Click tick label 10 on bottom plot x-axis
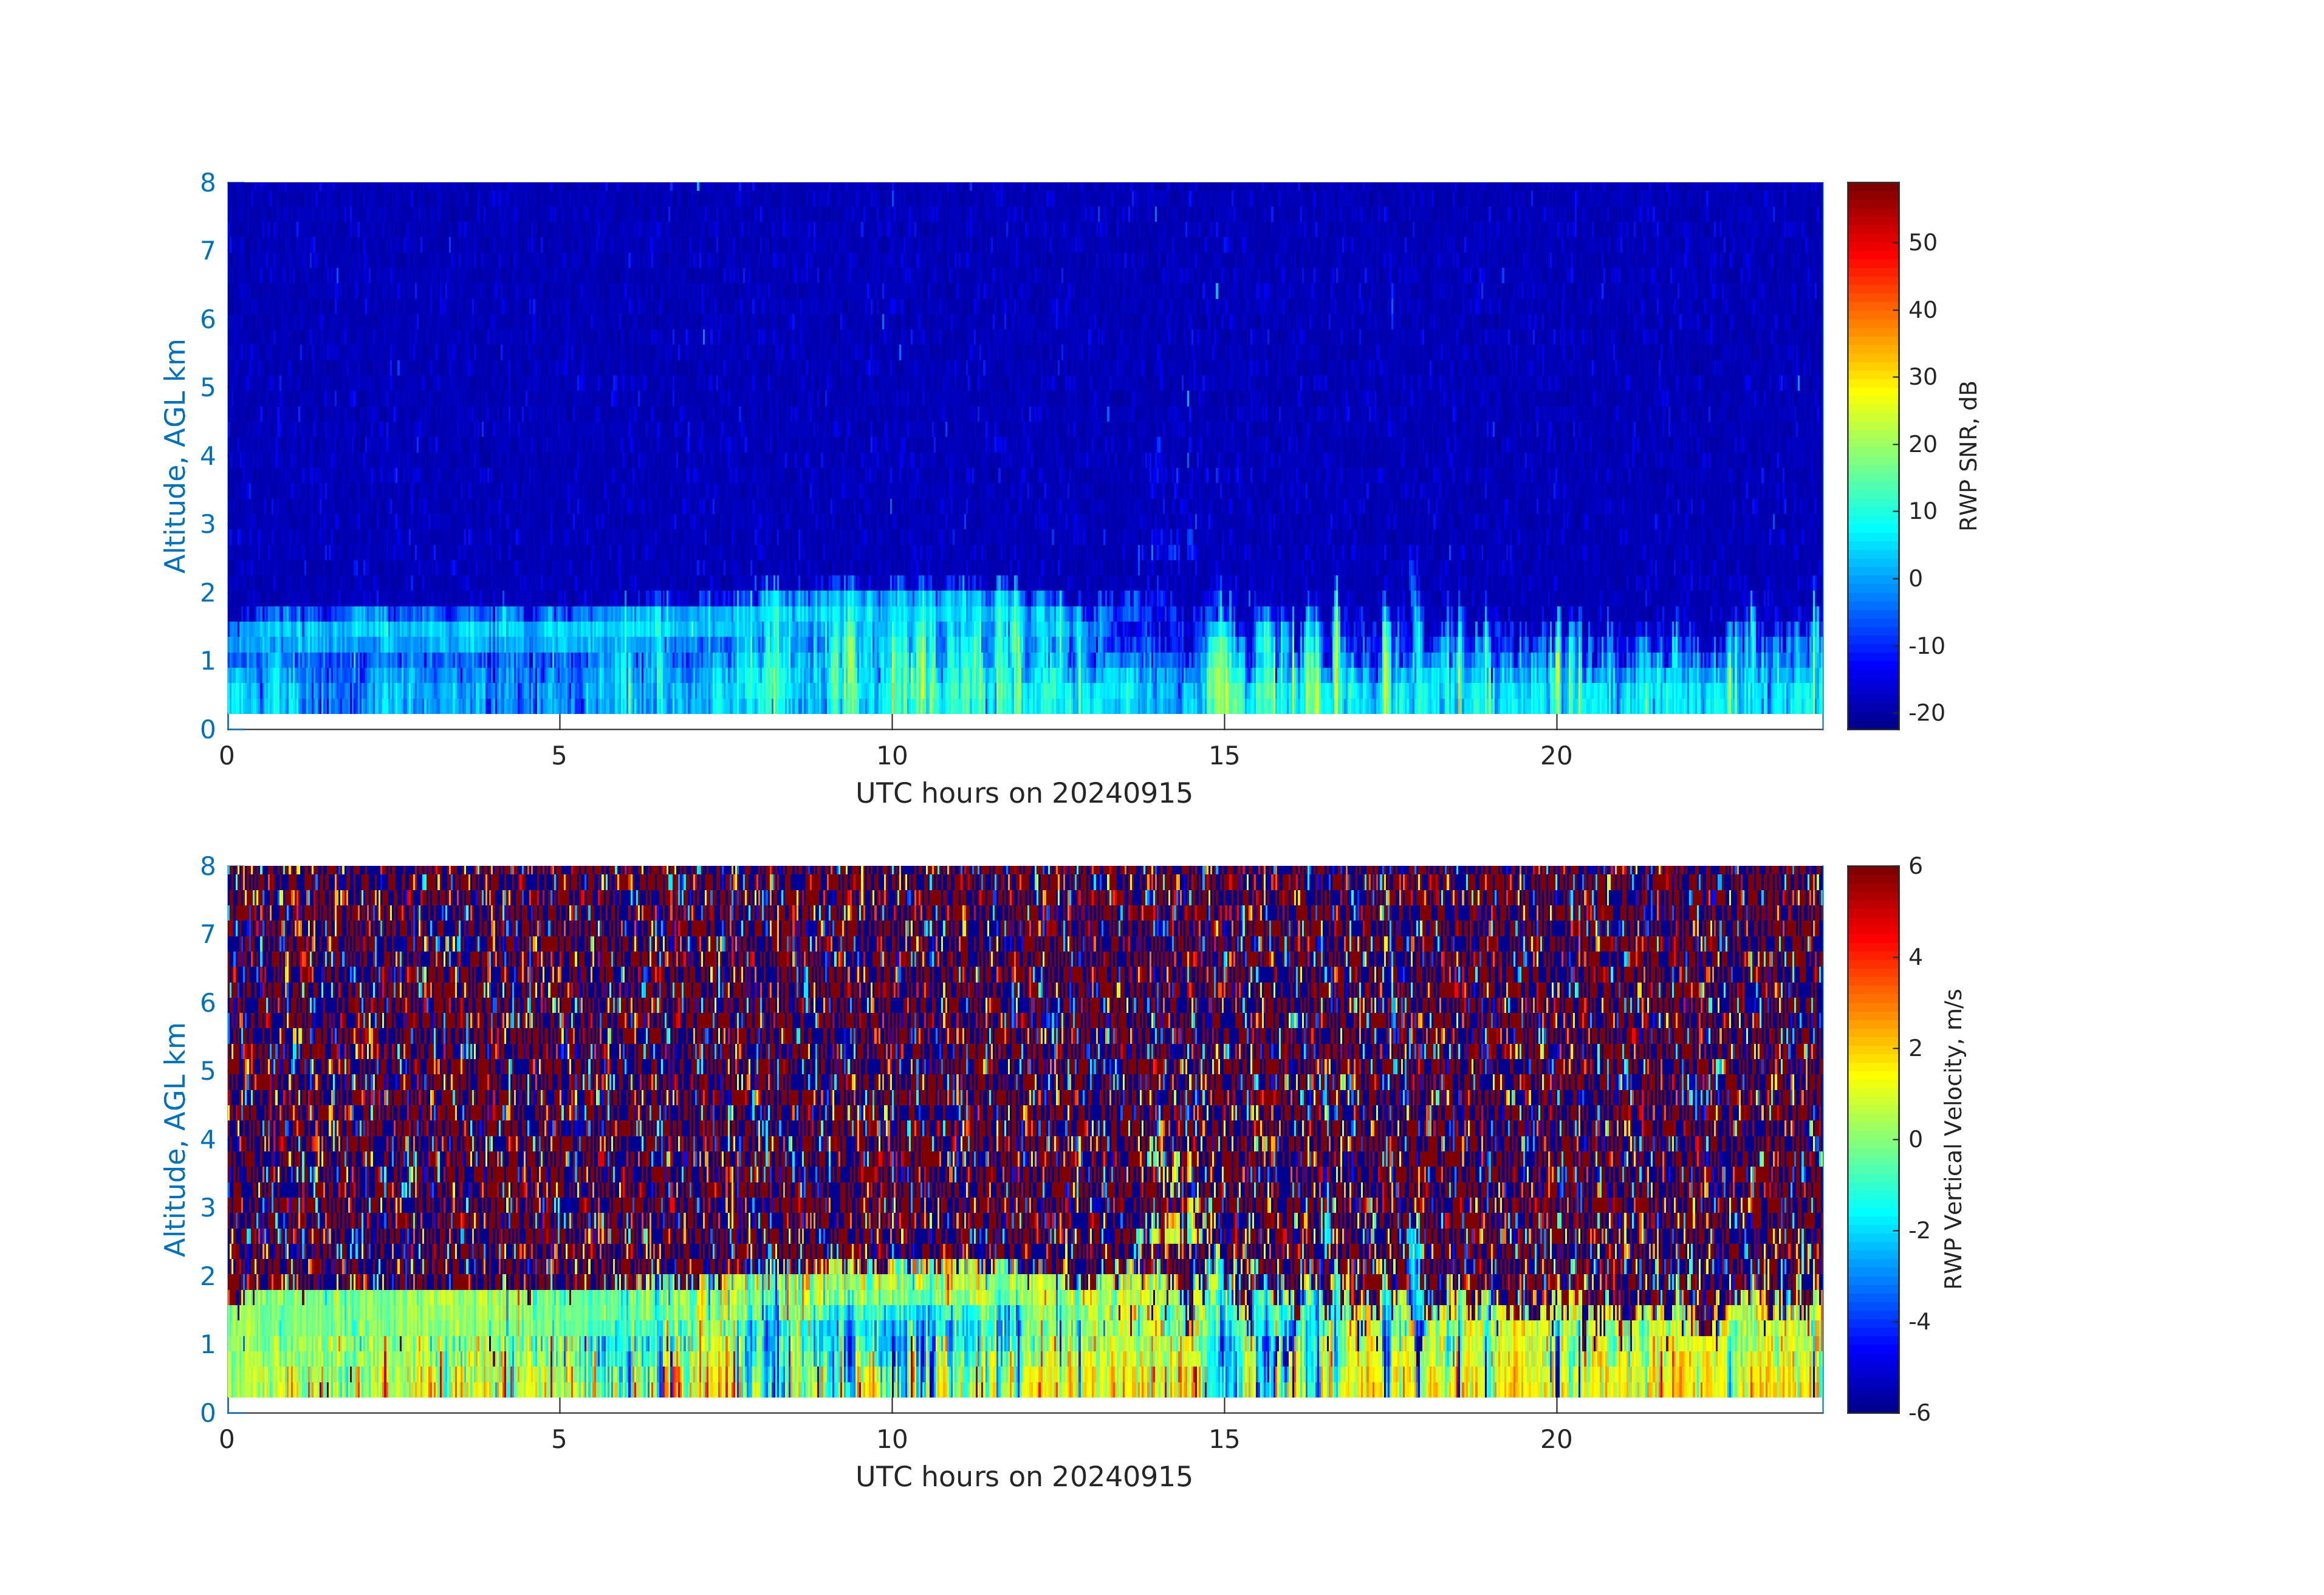The width and height of the screenshot is (2324, 1595). (891, 1440)
